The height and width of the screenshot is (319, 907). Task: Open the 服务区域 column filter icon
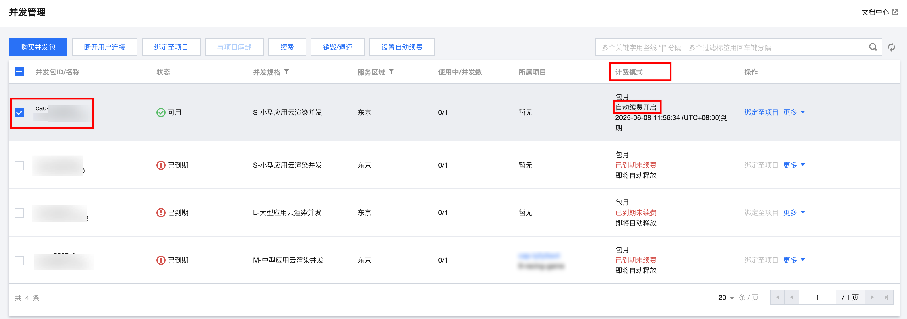(x=391, y=72)
